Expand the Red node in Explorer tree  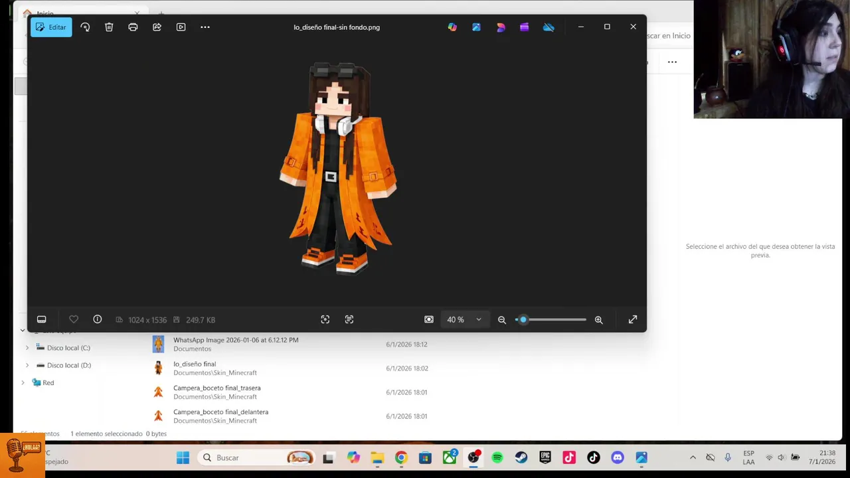tap(23, 382)
